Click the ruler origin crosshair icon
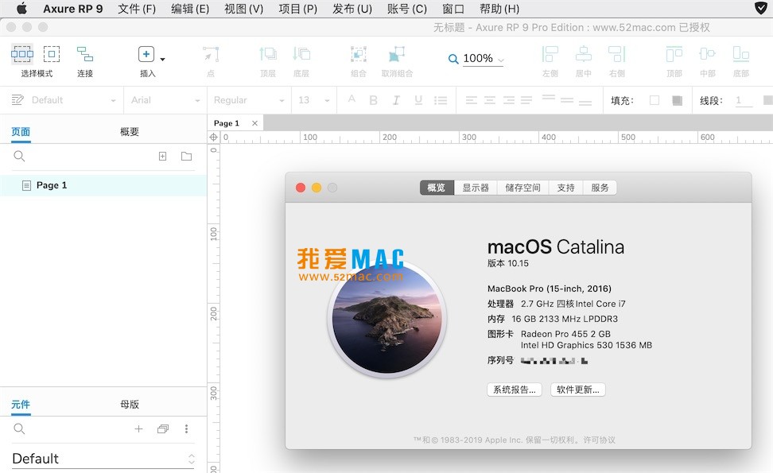This screenshot has height=473, width=773. tap(213, 137)
